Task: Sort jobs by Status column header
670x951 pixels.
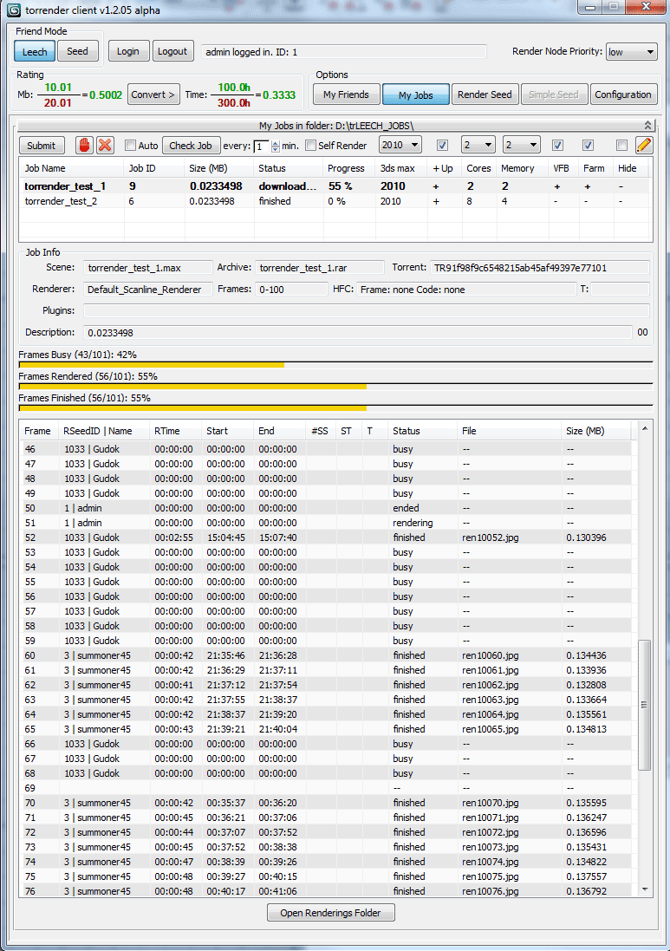Action: tap(289, 168)
